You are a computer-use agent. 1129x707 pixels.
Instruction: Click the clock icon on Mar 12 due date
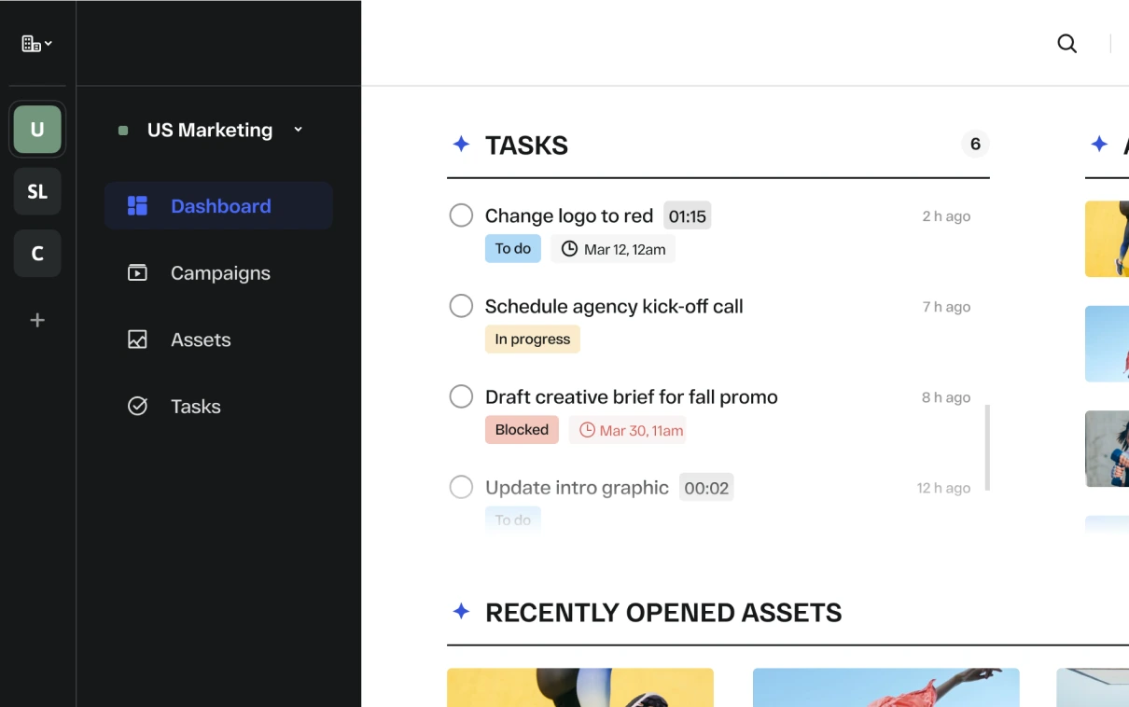(x=569, y=248)
